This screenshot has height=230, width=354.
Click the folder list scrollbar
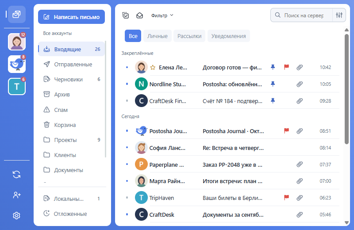click(x=105, y=100)
